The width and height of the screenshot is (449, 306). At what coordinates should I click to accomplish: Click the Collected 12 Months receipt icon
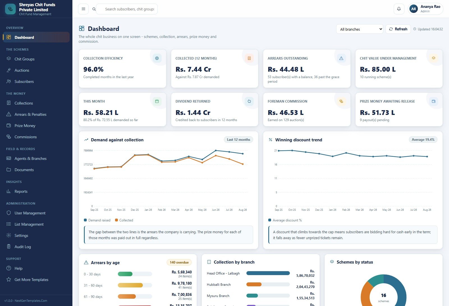click(x=249, y=58)
